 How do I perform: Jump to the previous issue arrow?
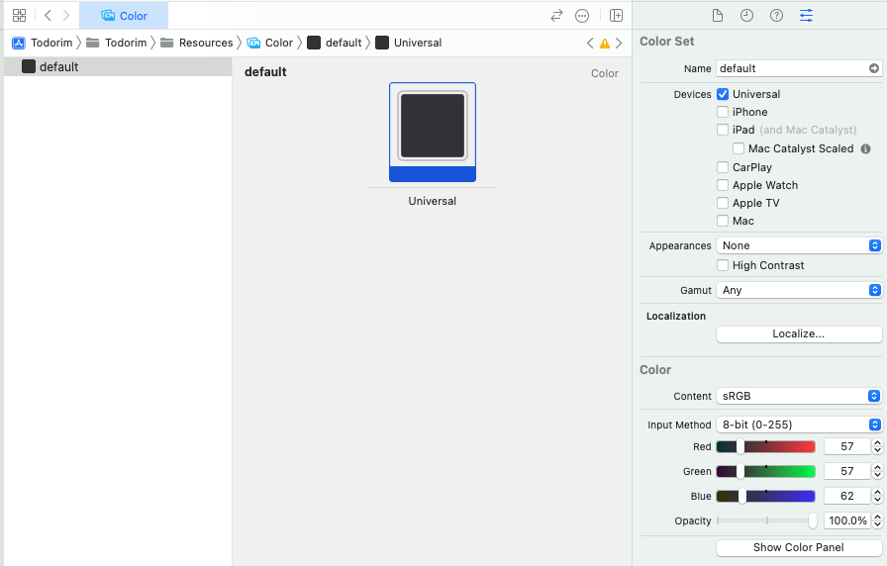pos(590,44)
